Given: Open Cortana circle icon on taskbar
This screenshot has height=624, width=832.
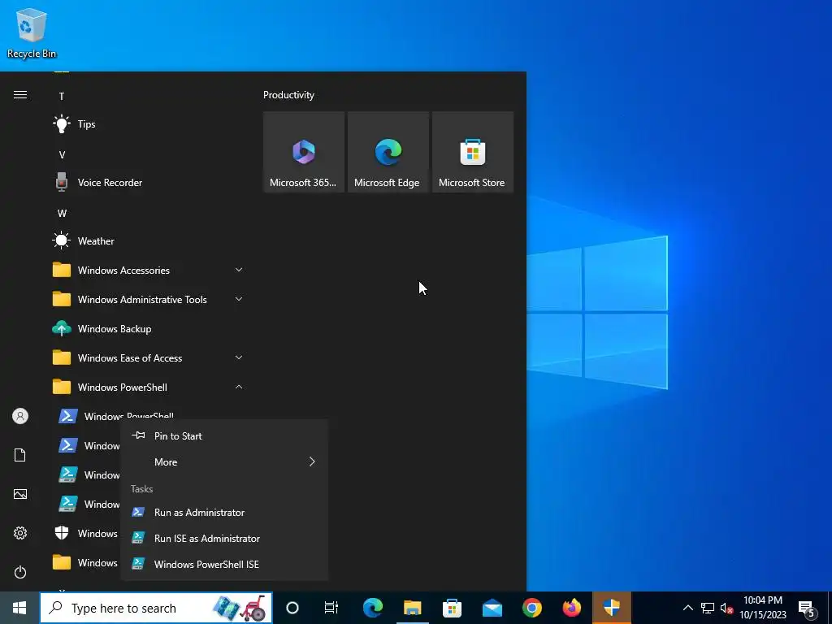Looking at the screenshot, I should (292, 608).
